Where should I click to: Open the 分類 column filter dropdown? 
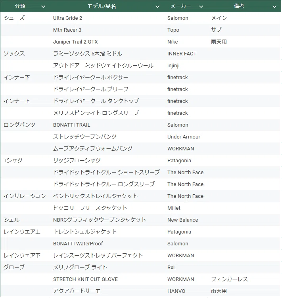click(43, 7)
